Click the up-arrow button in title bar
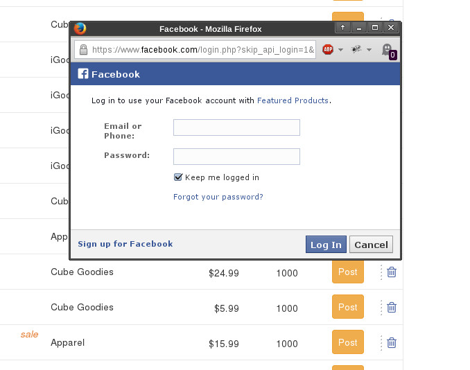 click(x=342, y=28)
